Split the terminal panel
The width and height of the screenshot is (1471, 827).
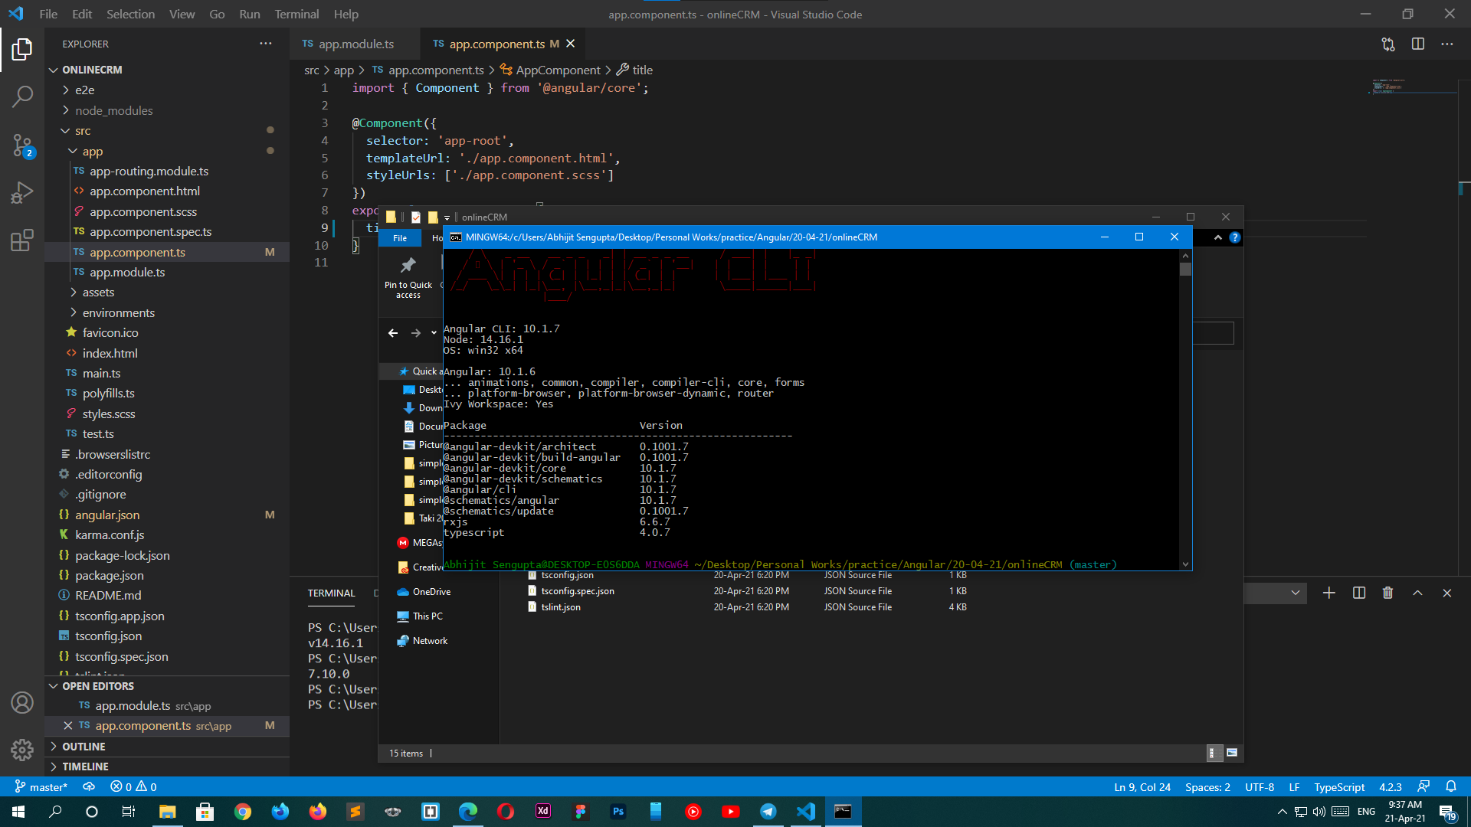pos(1359,593)
